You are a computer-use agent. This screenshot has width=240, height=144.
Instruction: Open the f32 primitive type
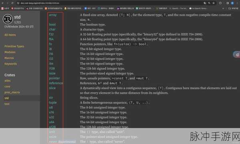point(51,34)
